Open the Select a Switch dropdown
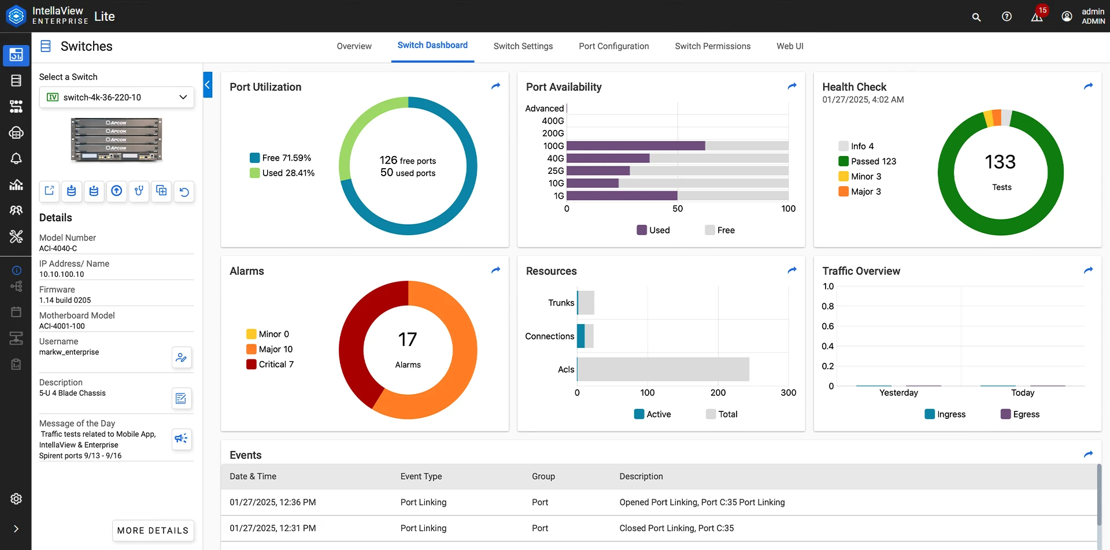Screen dimensions: 1110x550 117,97
